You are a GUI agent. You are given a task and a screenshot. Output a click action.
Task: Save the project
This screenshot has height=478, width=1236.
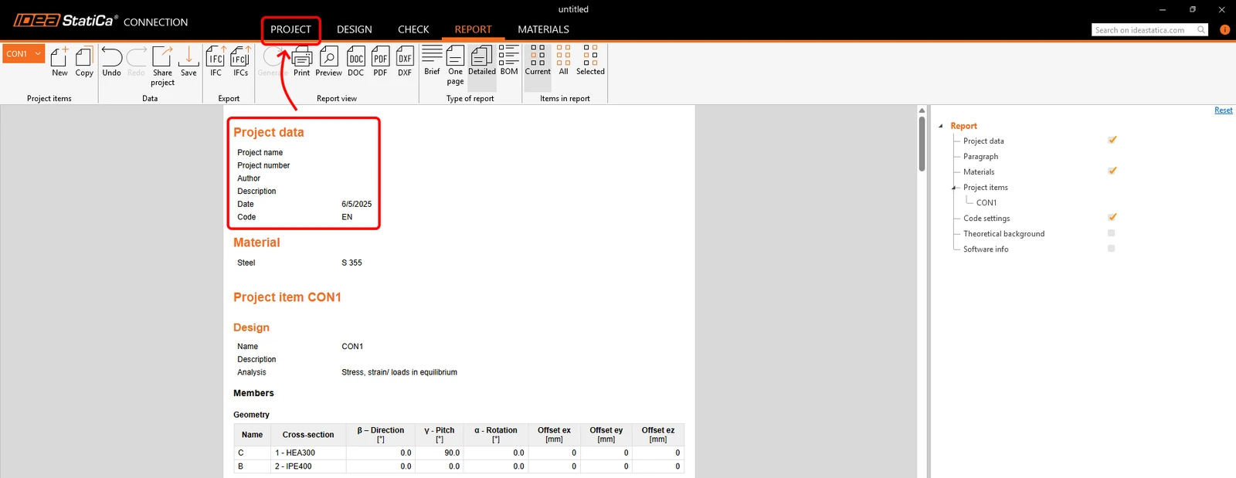pyautogui.click(x=188, y=61)
